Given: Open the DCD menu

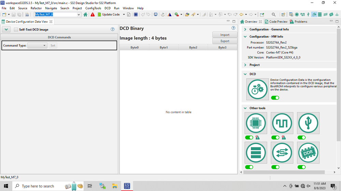Looking at the screenshot, I should point(108,8).
